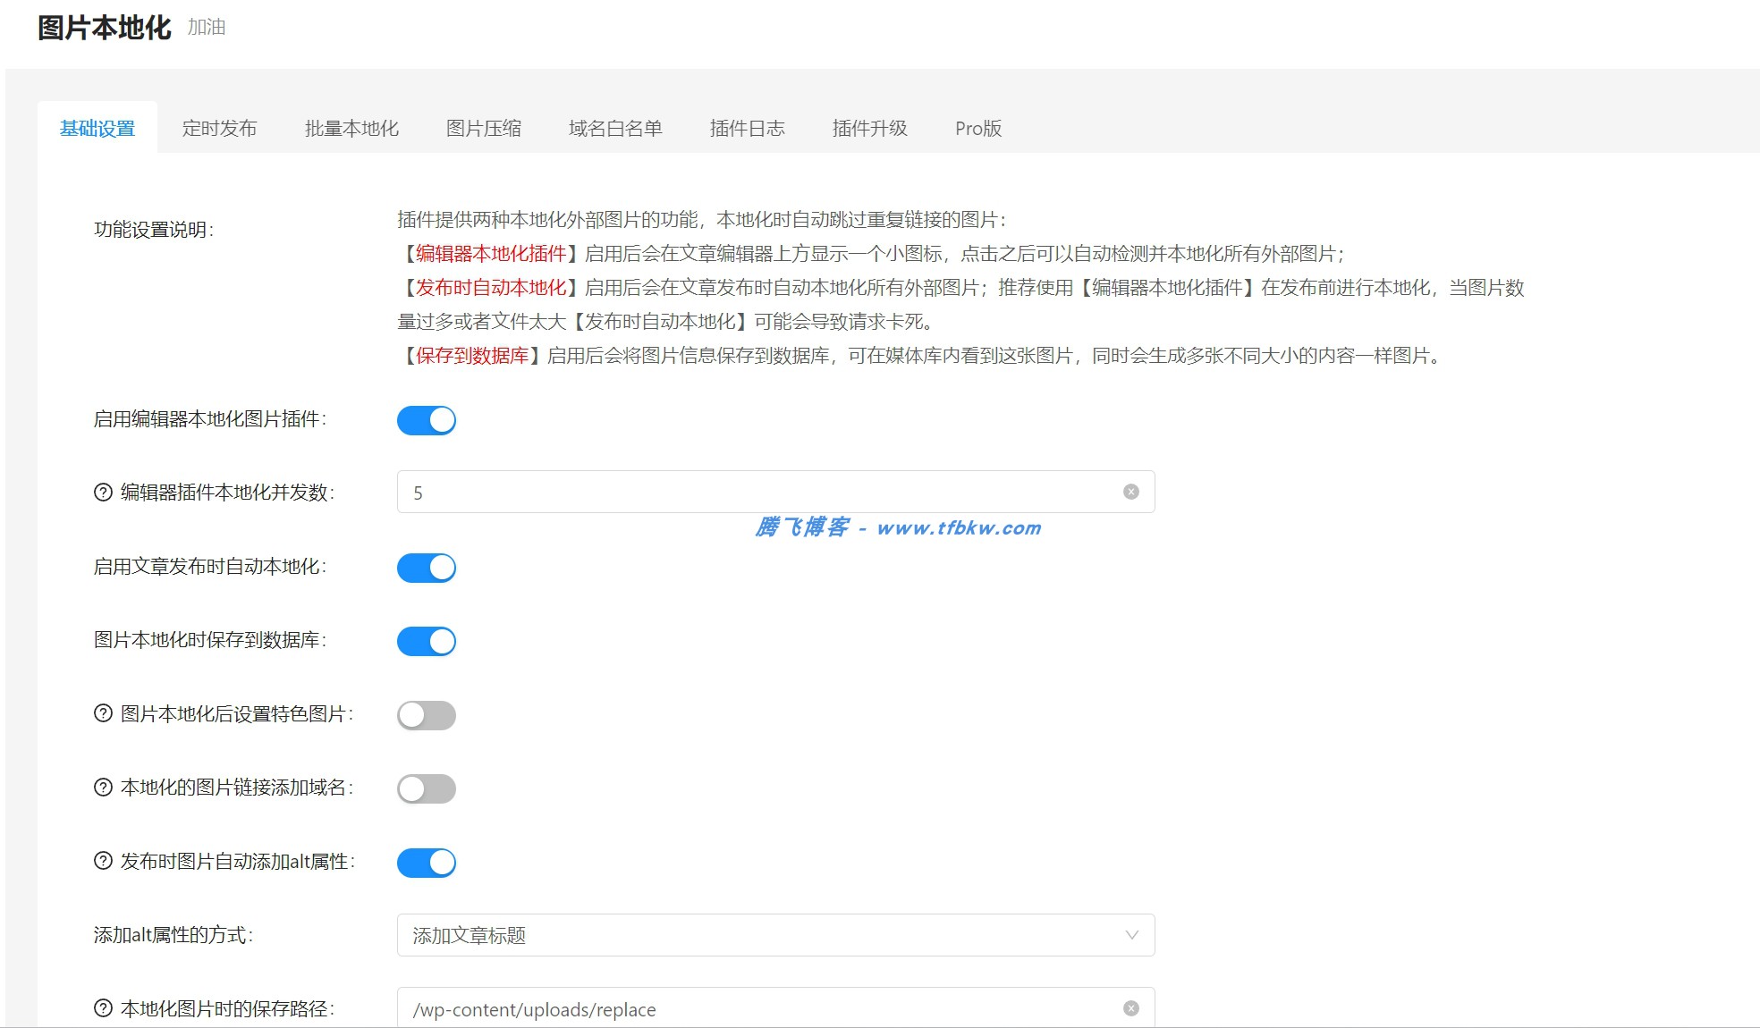Open the 添加alt属性的方式 dropdown
1760x1028 pixels.
(776, 935)
